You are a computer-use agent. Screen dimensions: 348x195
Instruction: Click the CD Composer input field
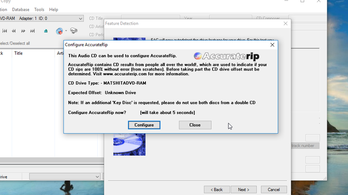pos(308,18)
